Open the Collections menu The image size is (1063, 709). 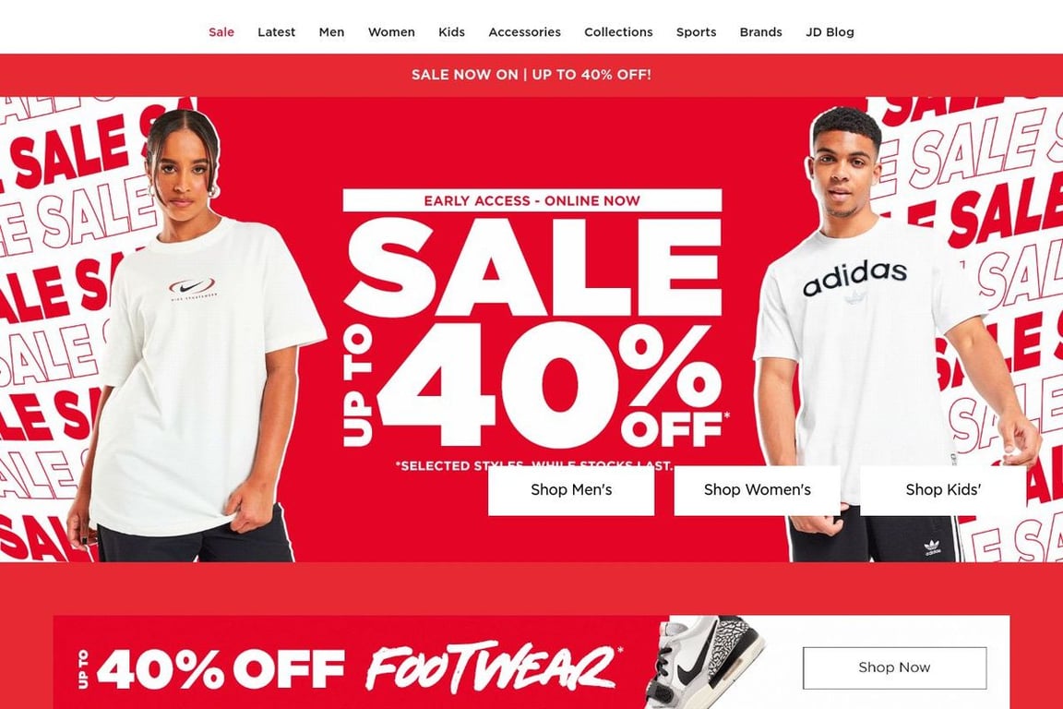click(x=618, y=32)
